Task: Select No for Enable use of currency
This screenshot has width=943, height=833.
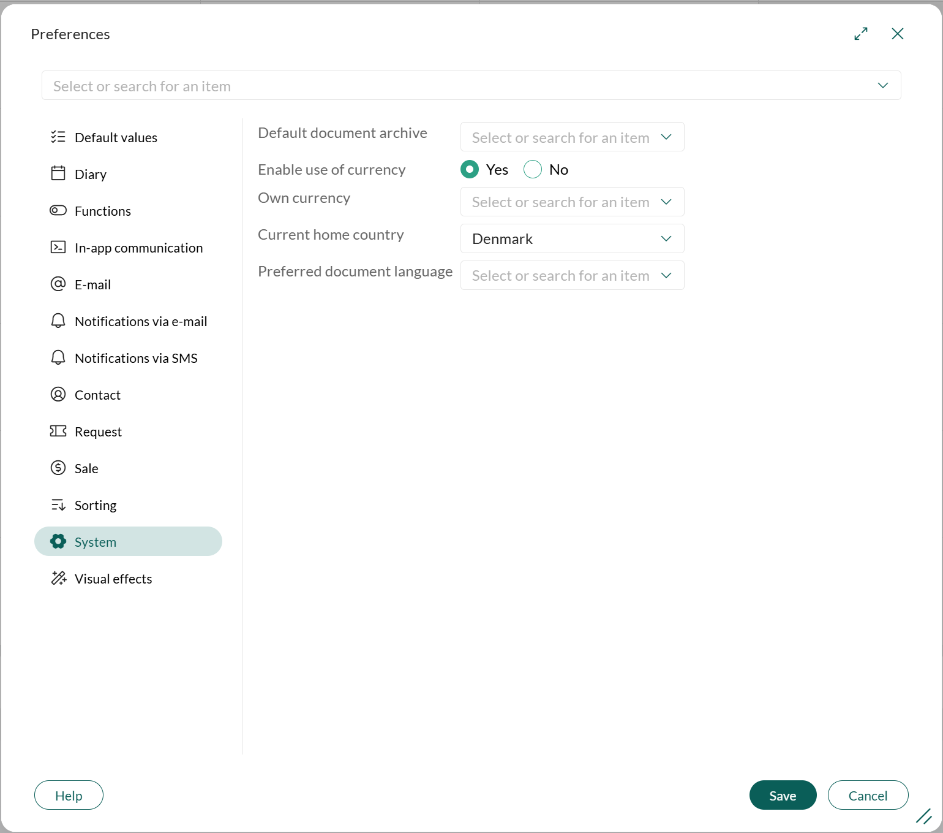Action: (x=533, y=169)
